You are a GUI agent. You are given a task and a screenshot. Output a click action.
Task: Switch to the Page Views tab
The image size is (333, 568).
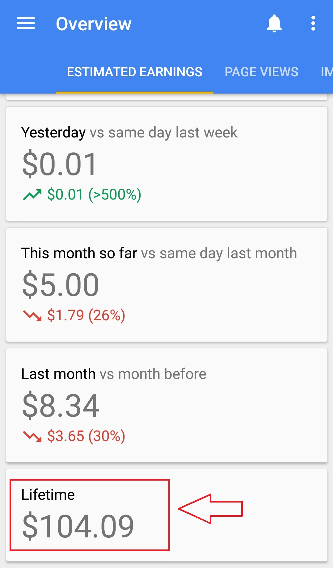(261, 72)
